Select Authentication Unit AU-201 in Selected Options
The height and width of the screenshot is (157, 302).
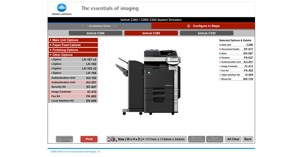pyautogui.click(x=236, y=62)
